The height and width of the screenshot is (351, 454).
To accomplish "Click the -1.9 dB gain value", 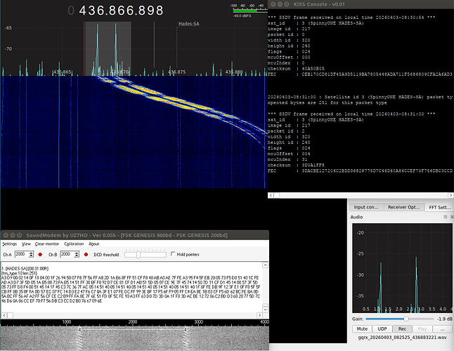I will tap(444, 319).
